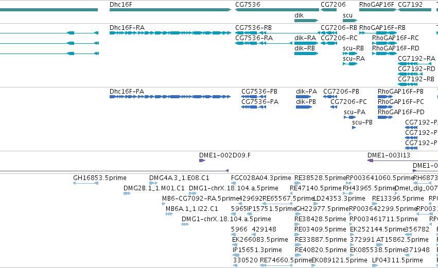Click the Dhc16F gene label
438x268 pixels.
click(x=120, y=5)
